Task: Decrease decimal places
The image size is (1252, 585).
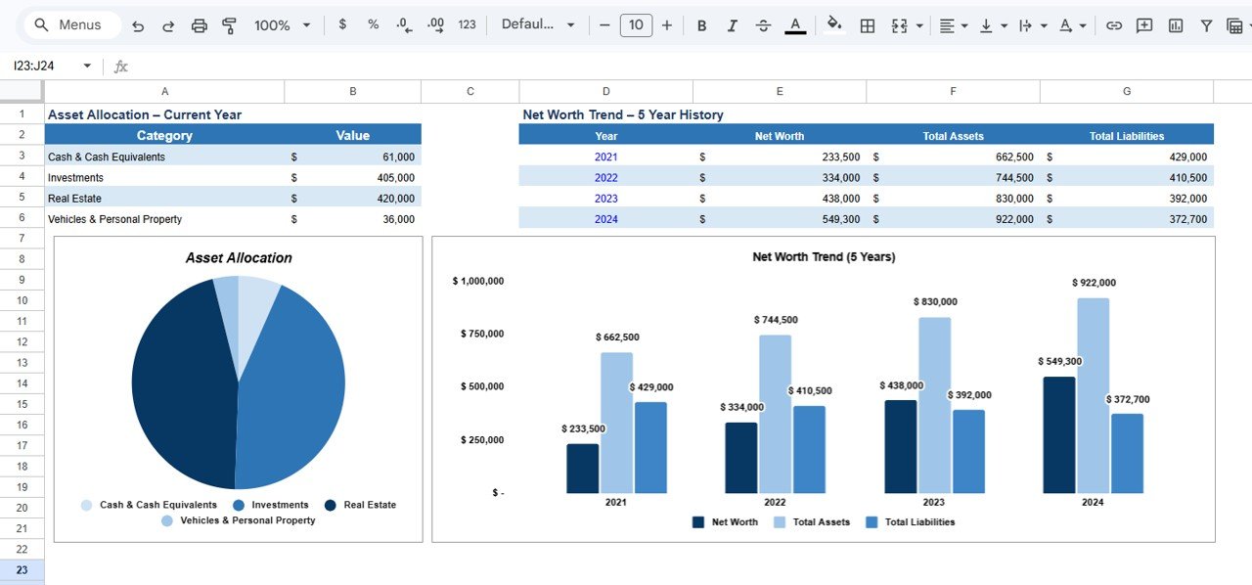Action: (403, 24)
